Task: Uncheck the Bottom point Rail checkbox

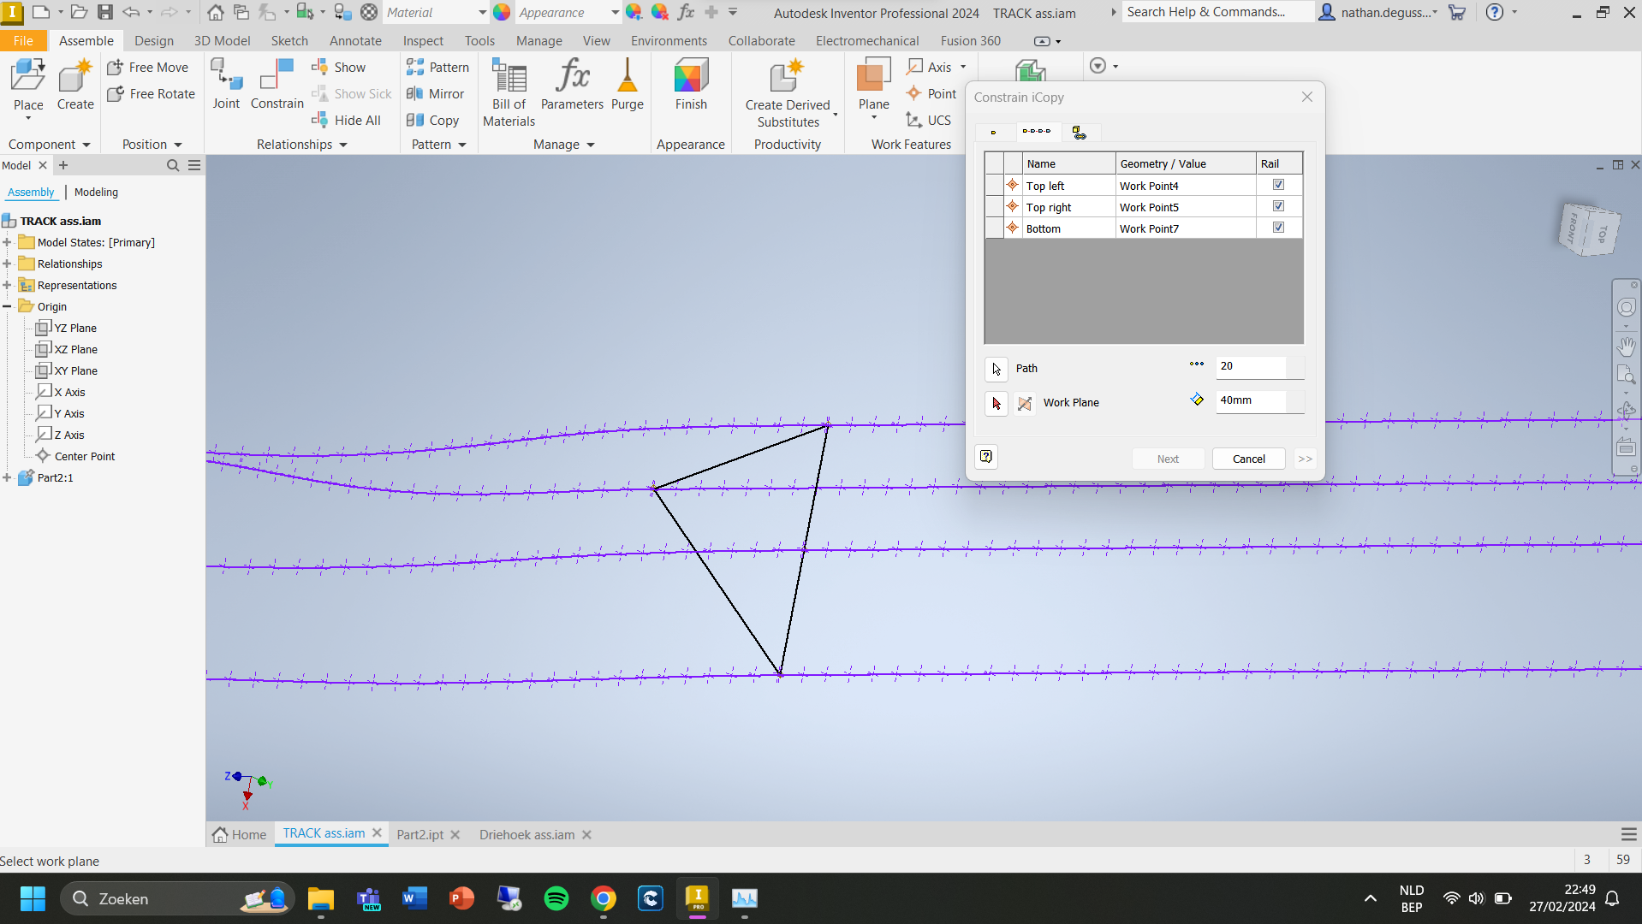Action: [1277, 227]
